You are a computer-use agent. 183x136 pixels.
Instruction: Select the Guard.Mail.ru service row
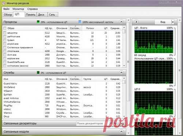pyautogui.click(x=63, y=84)
